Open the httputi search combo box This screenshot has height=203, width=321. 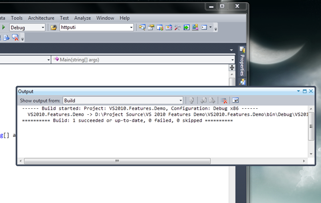pyautogui.click(x=97, y=27)
